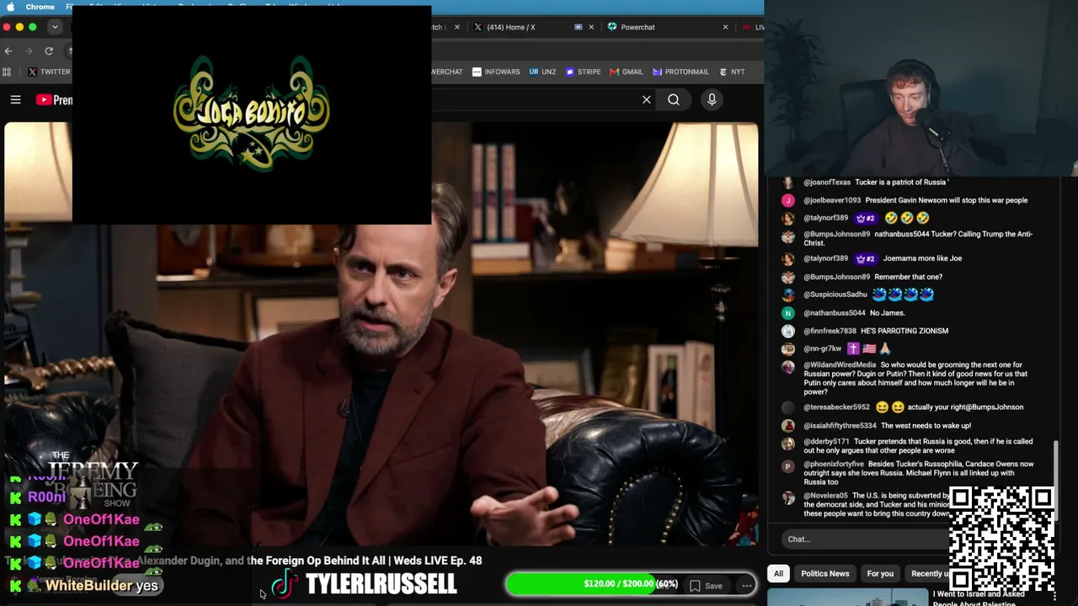Open the Chrome application menu

(40, 7)
